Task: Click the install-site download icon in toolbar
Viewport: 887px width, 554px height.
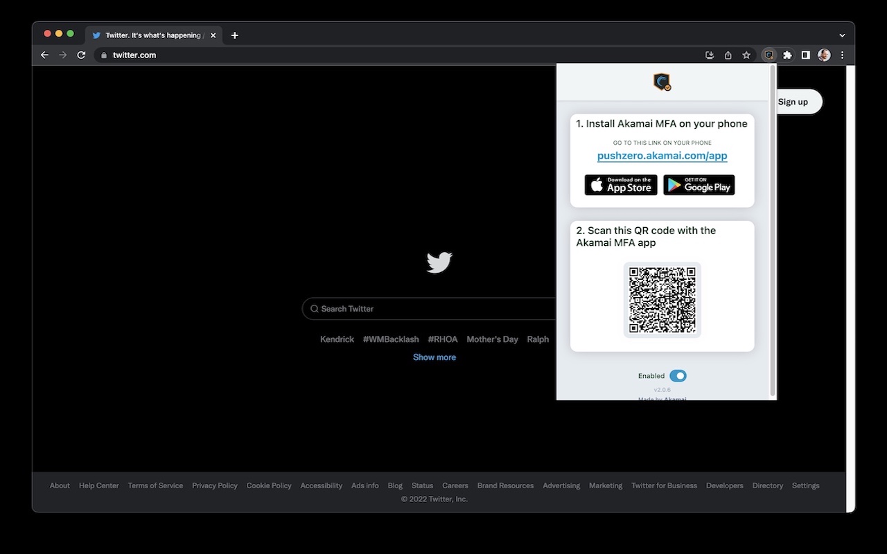Action: pyautogui.click(x=710, y=55)
